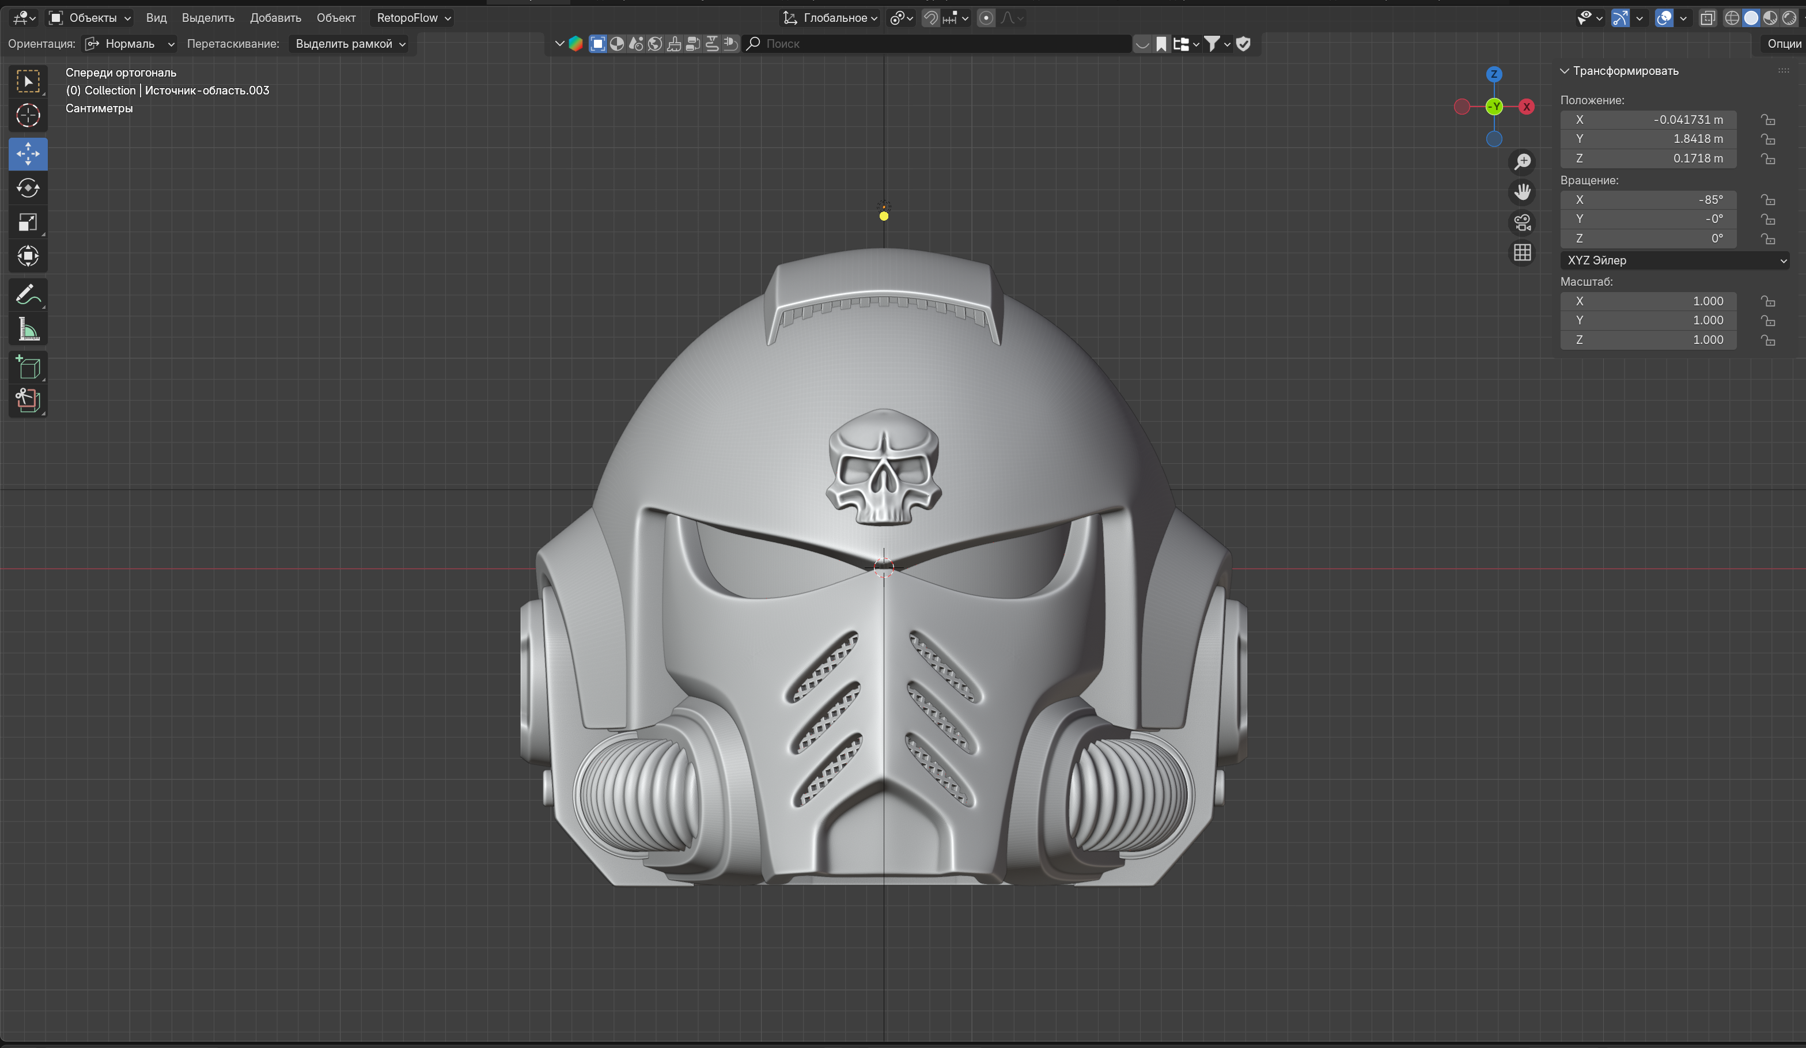
Task: Open the overlays options dropdown arrow
Action: (x=1683, y=18)
